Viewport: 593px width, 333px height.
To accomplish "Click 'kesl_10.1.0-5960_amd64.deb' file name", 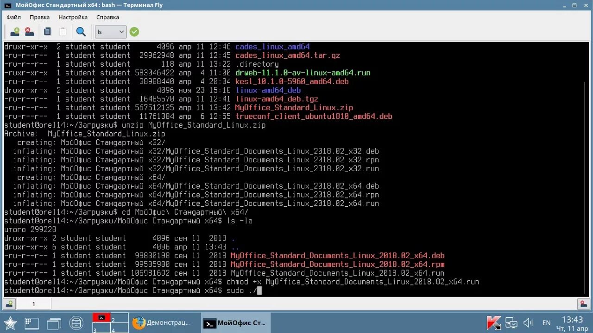I will click(x=292, y=82).
